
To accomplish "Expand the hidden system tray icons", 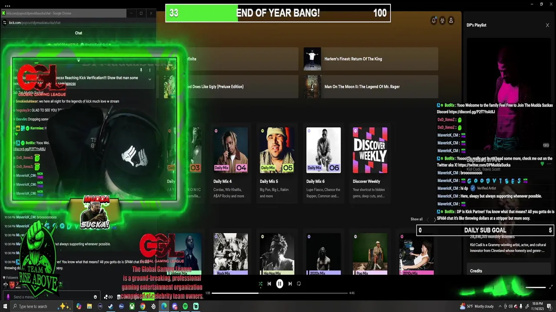I will 500,306.
